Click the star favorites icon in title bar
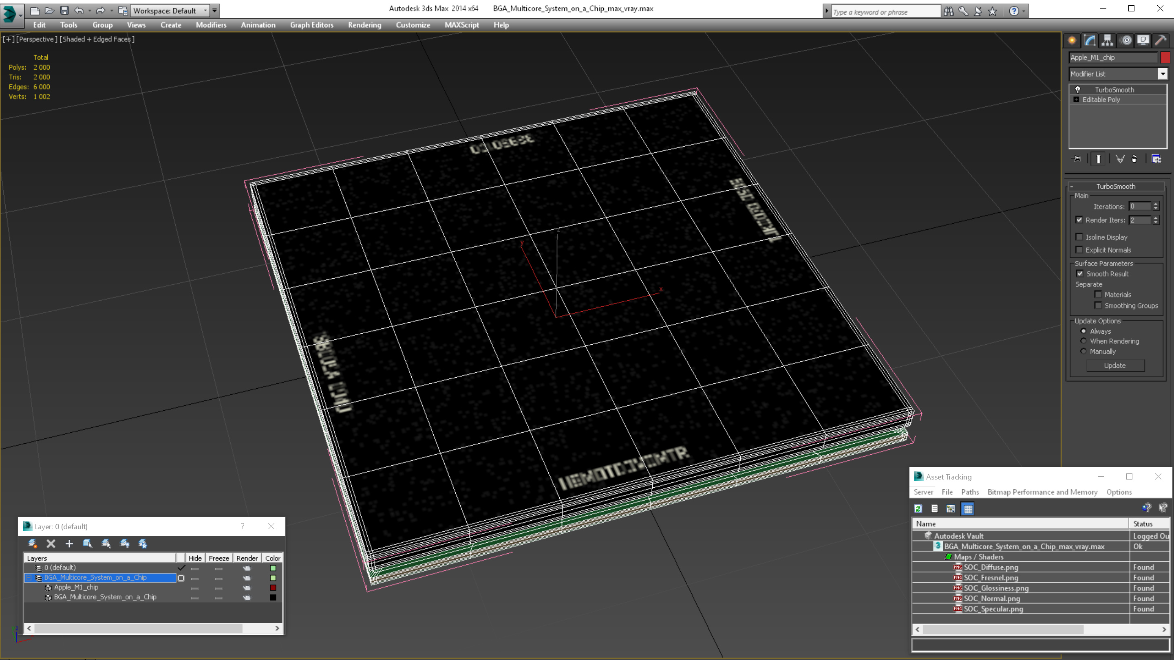 [x=993, y=11]
